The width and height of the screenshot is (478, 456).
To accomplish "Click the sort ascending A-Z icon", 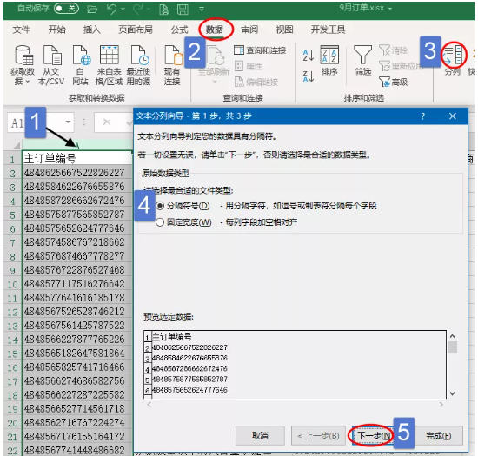I will (309, 55).
